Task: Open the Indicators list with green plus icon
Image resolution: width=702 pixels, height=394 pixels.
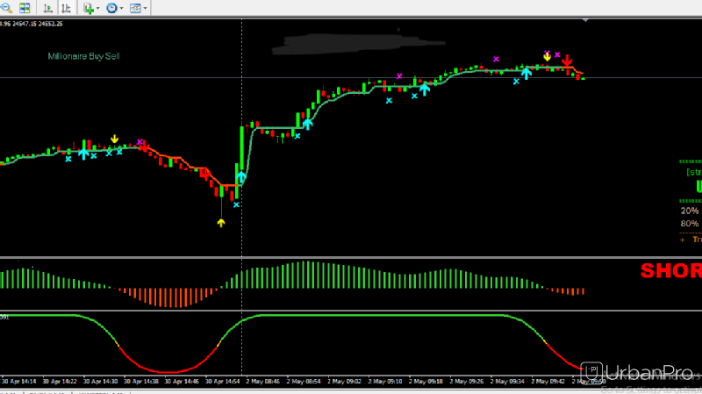Action: coord(88,8)
